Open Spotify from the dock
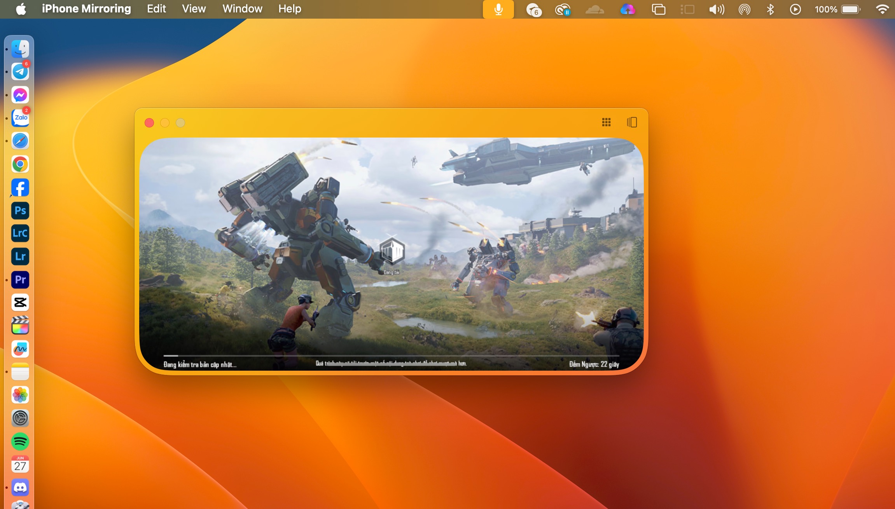 point(20,442)
